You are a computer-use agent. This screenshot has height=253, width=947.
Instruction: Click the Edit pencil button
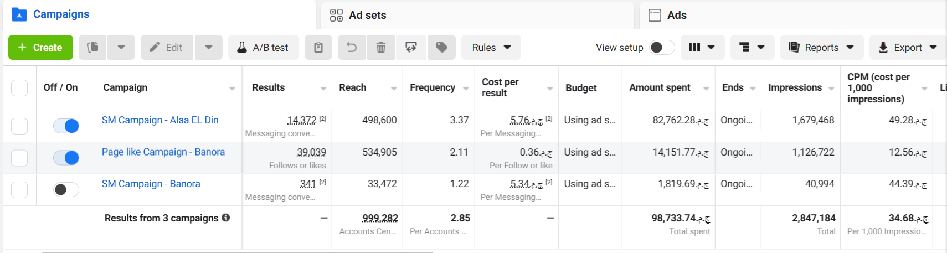(167, 48)
